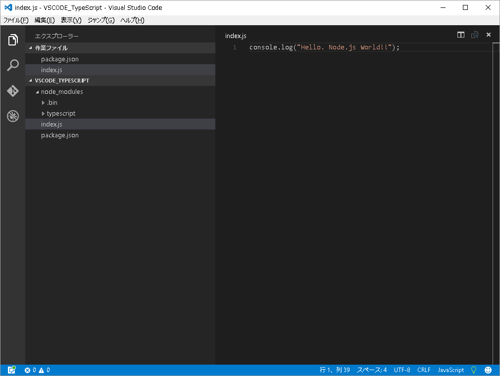Viewport: 500px width, 376px height.
Task: Change file encoding via UTF-8
Action: coord(402,370)
